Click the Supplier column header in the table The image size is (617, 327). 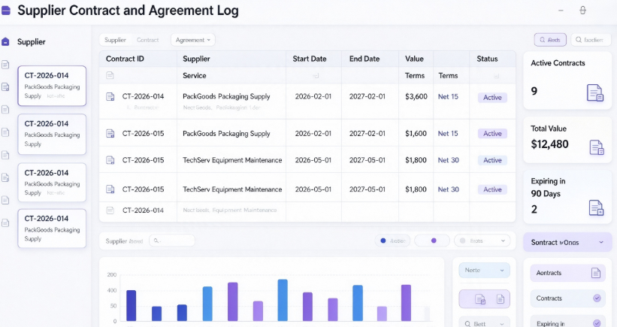(196, 59)
